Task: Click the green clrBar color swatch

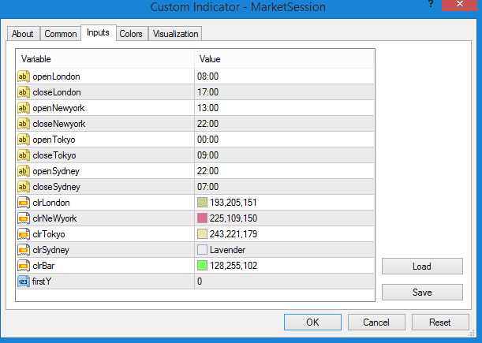Action: 202,266
